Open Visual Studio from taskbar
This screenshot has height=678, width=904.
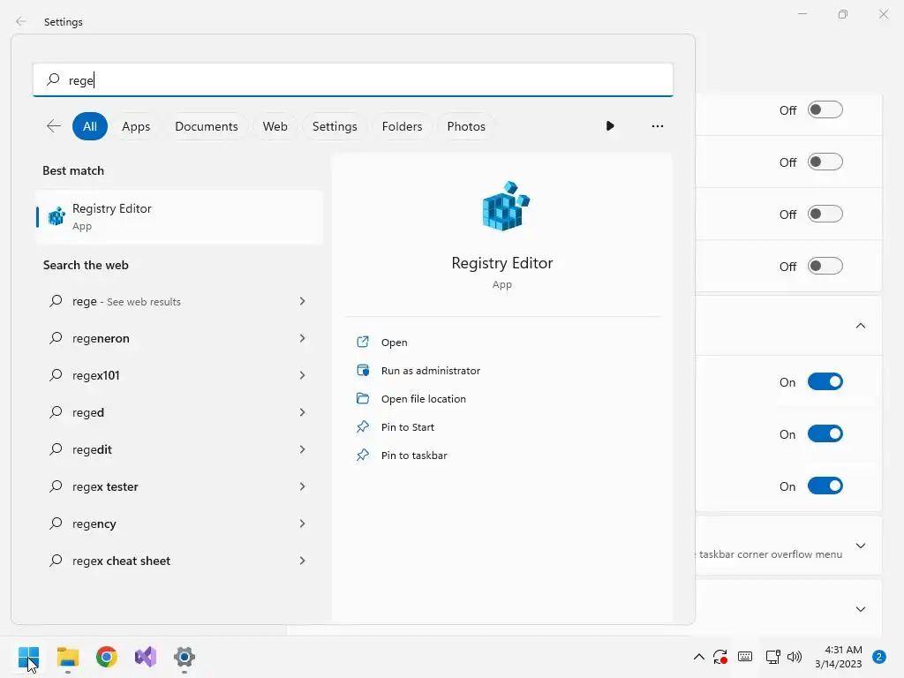coord(146,657)
